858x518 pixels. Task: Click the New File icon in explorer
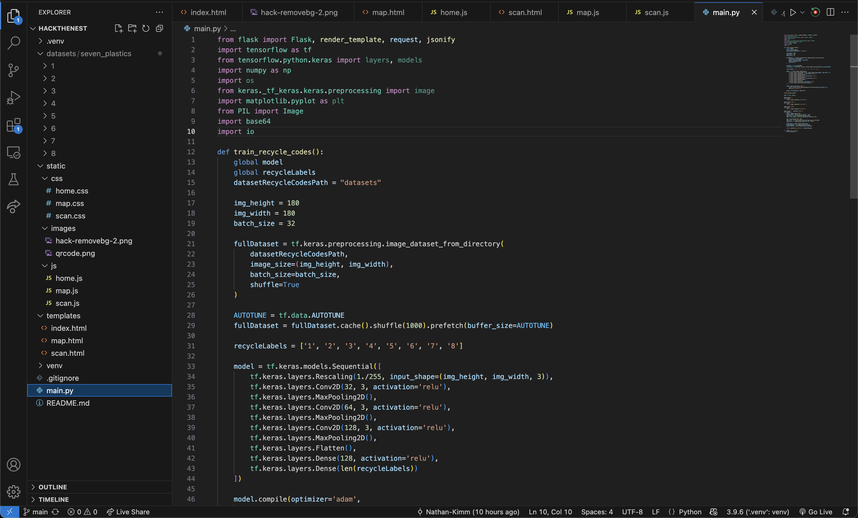point(118,28)
